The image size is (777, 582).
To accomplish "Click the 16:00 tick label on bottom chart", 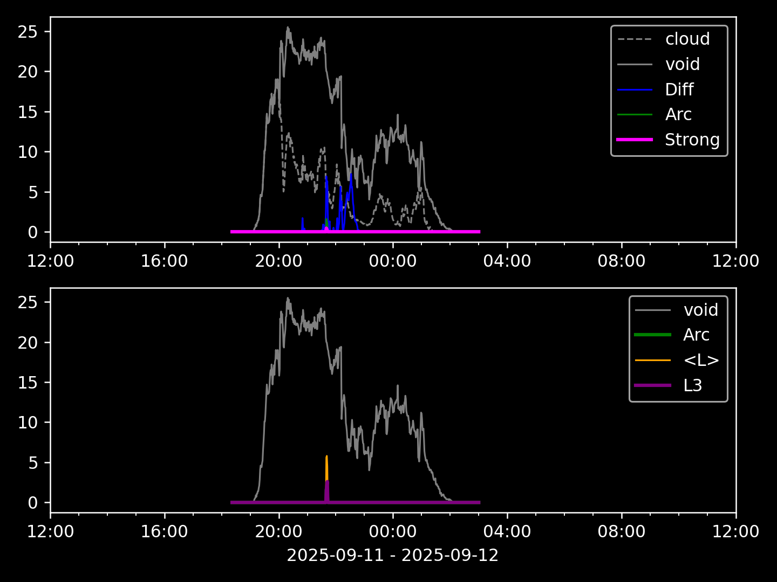I will (164, 532).
